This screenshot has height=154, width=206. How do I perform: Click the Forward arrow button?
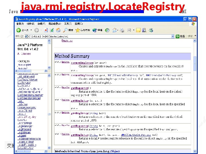[36, 30]
